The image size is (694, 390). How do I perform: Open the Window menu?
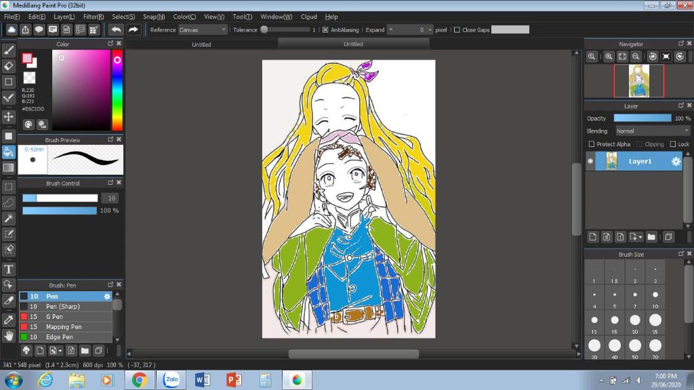[277, 17]
